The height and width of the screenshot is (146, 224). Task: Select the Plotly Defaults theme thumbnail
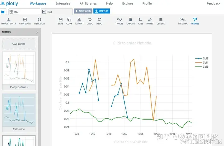coord(19,71)
